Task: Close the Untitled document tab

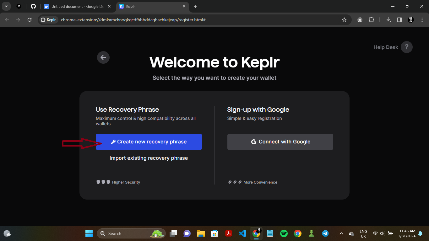Action: tap(109, 6)
